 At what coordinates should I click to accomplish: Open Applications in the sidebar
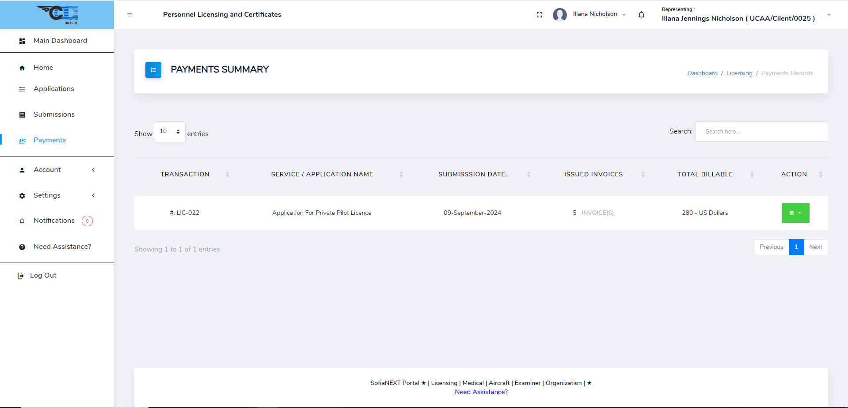[x=53, y=89]
